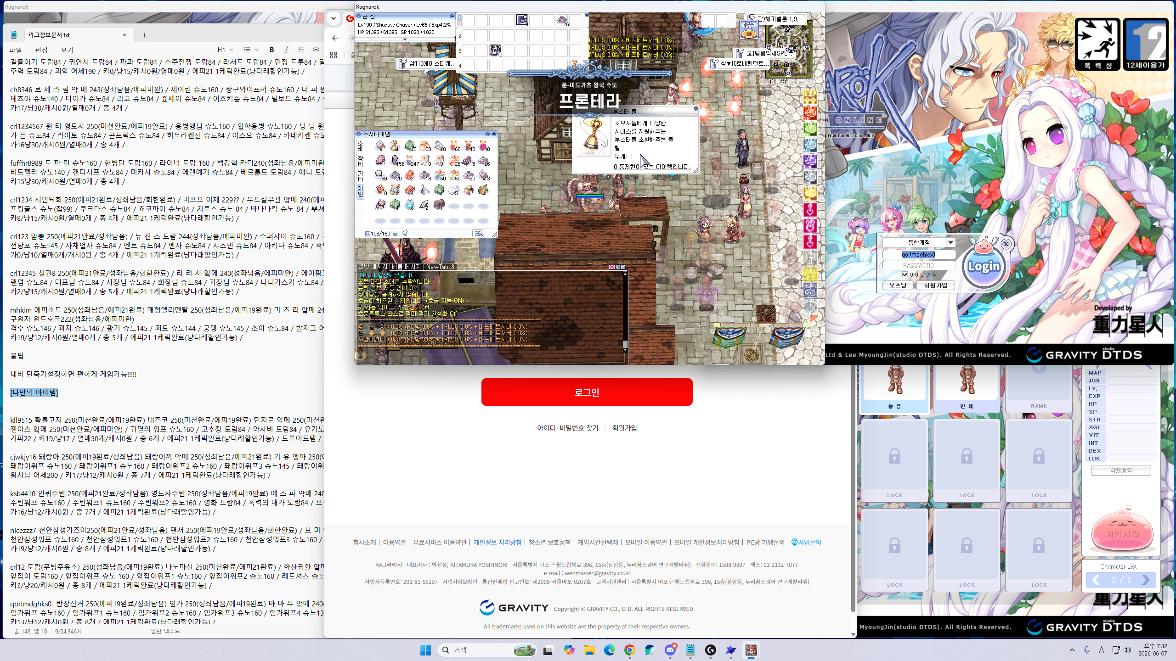Screen dimensions: 1176x661
Task: Select 장비 tab in inventory window
Action: point(360,161)
